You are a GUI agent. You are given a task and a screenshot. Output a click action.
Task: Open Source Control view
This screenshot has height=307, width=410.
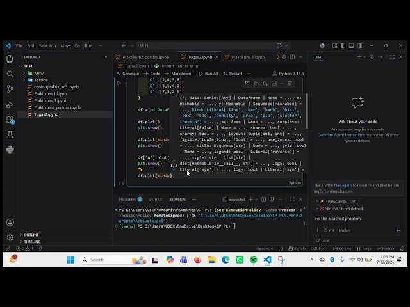tap(10, 90)
